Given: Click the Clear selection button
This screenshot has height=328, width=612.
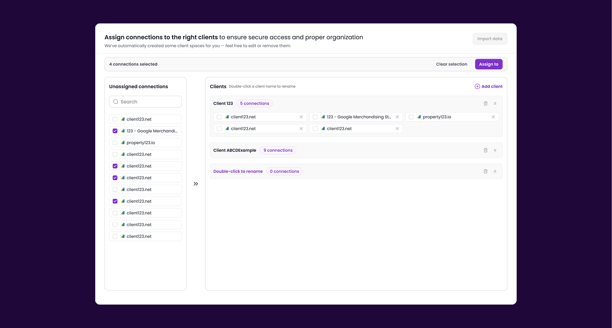Looking at the screenshot, I should tap(452, 64).
